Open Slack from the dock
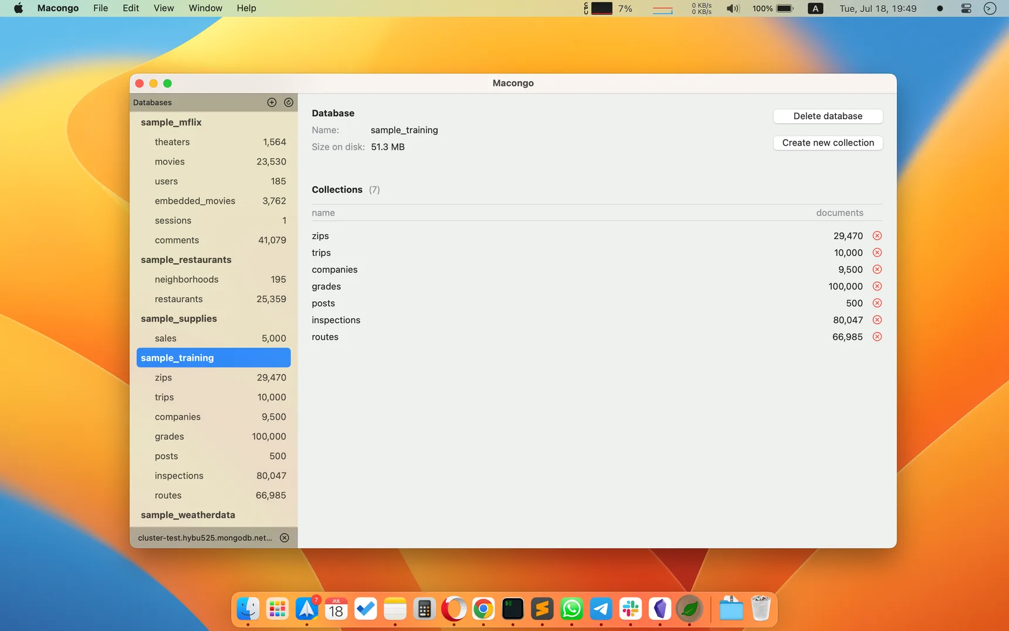This screenshot has width=1009, height=631. 631,609
